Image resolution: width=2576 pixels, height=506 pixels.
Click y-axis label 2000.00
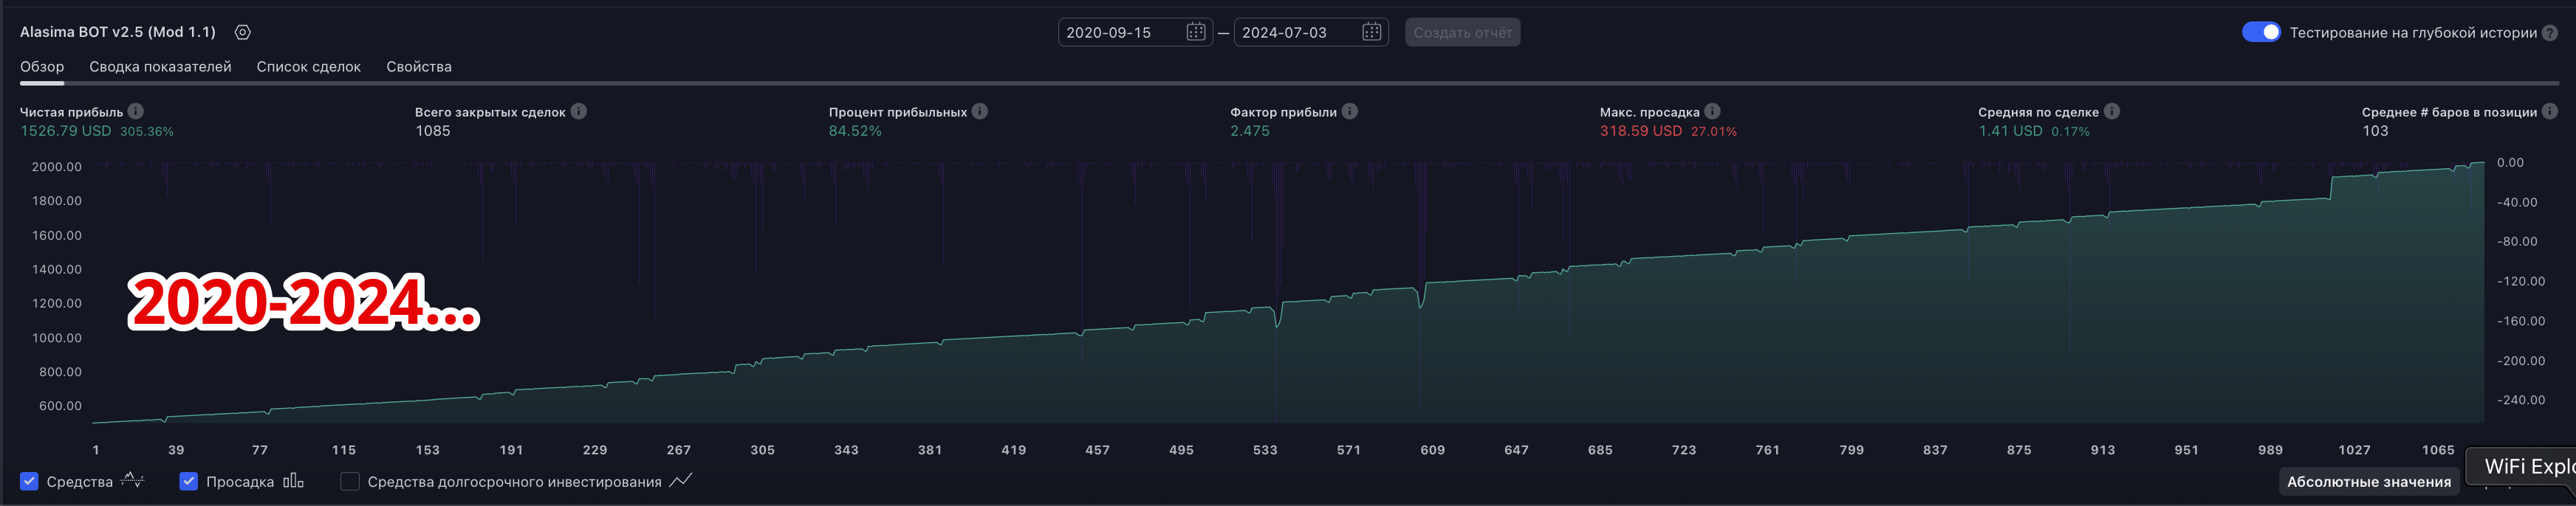(57, 167)
